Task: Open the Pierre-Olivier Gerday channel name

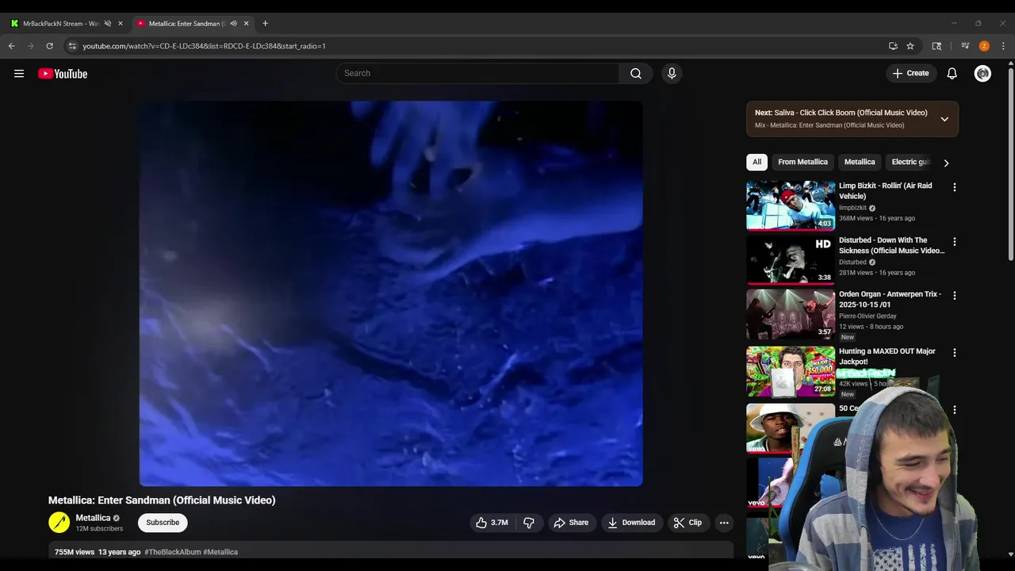Action: pyautogui.click(x=868, y=316)
